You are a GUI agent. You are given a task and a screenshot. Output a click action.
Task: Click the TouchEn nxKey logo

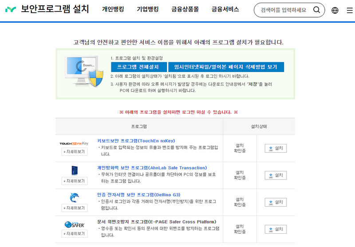pos(74,143)
